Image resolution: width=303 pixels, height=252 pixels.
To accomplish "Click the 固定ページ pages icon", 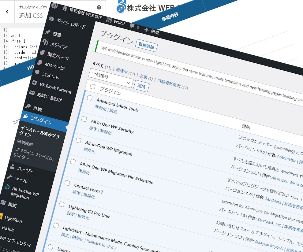I will click(42, 52).
